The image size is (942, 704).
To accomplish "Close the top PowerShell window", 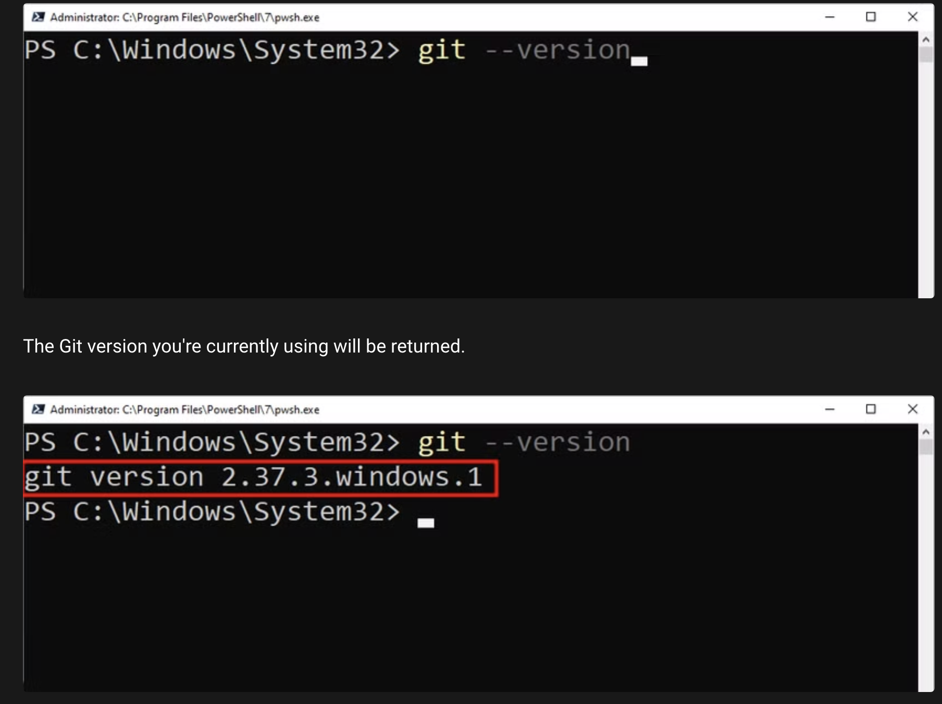I will coord(912,17).
